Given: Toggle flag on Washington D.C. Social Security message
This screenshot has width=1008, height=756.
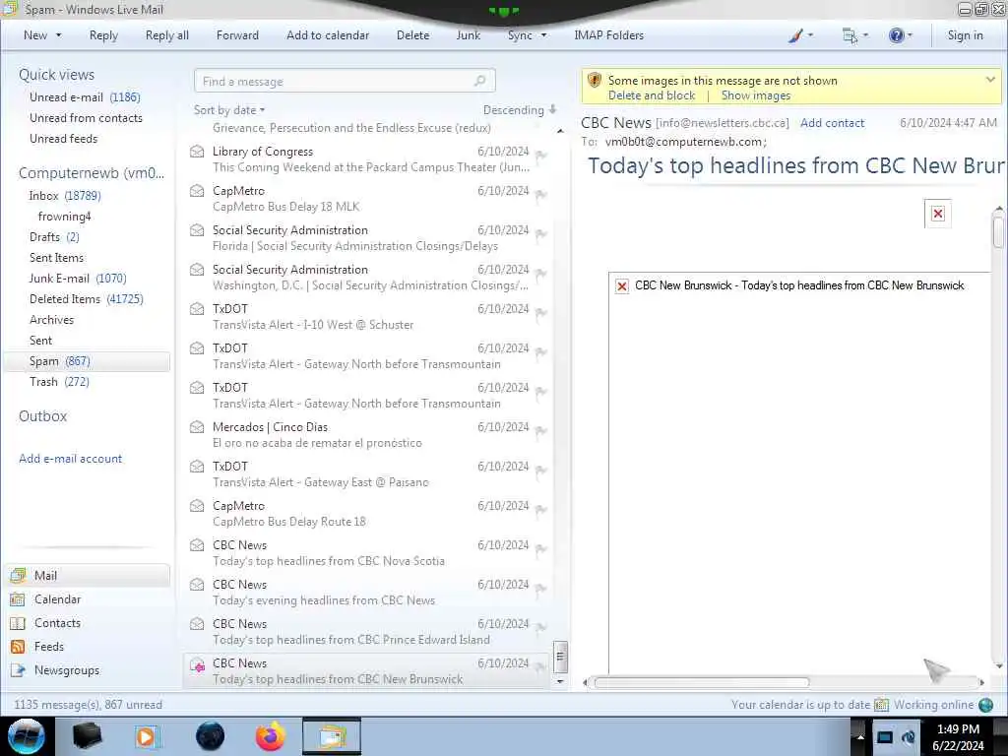Looking at the screenshot, I should 541,274.
